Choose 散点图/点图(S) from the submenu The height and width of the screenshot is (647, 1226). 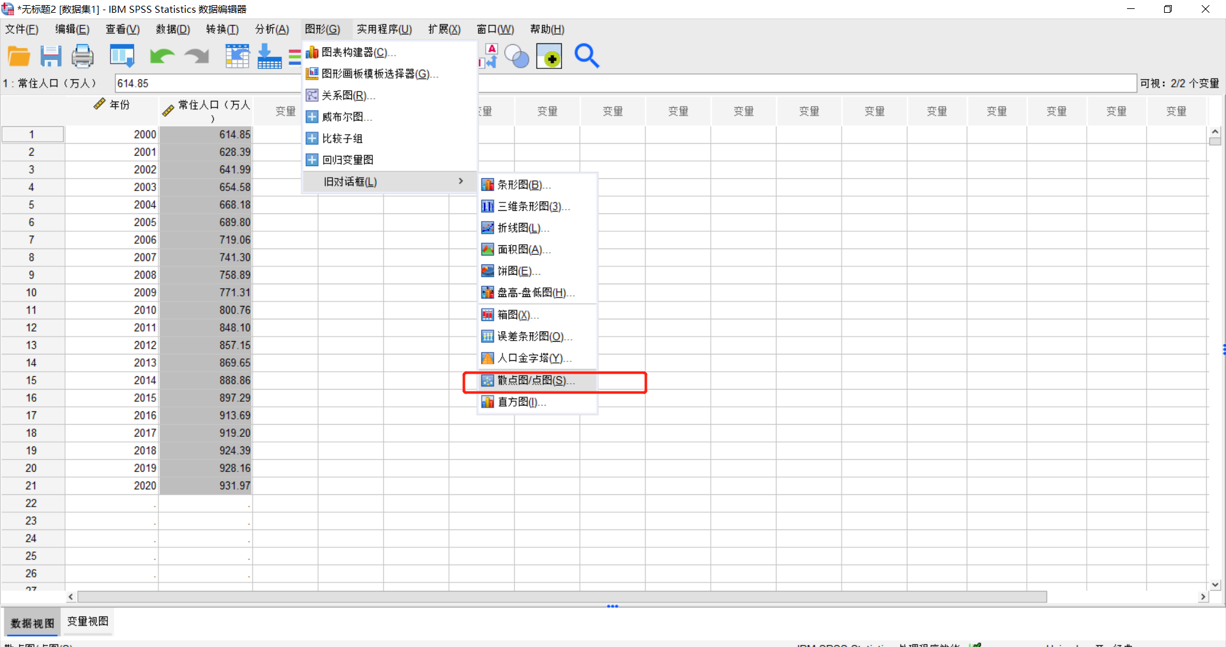click(x=538, y=381)
